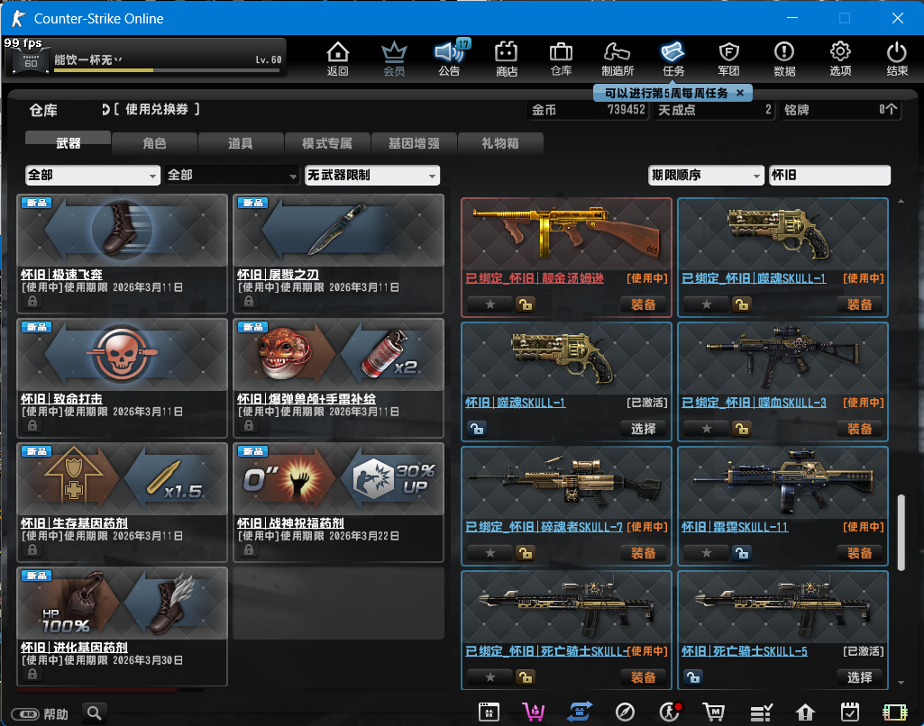Click 选择 on the activated 噬魂SKULL-1 card

[643, 429]
